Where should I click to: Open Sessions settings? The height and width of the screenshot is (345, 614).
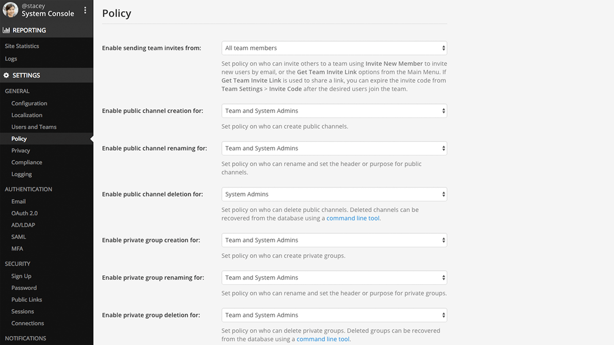22,311
